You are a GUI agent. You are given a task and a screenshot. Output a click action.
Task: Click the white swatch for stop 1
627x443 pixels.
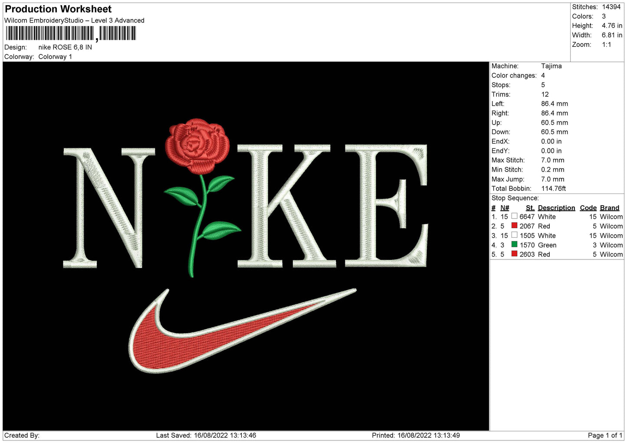[514, 216]
